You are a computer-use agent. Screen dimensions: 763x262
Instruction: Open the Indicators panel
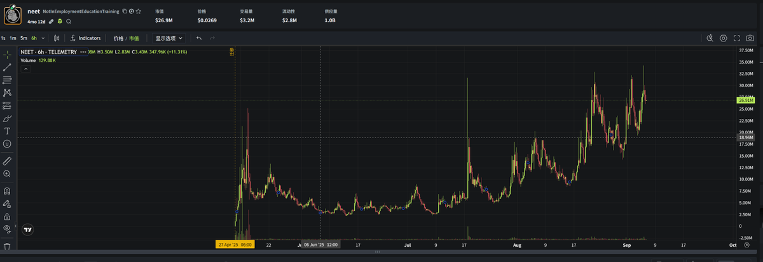pos(85,38)
